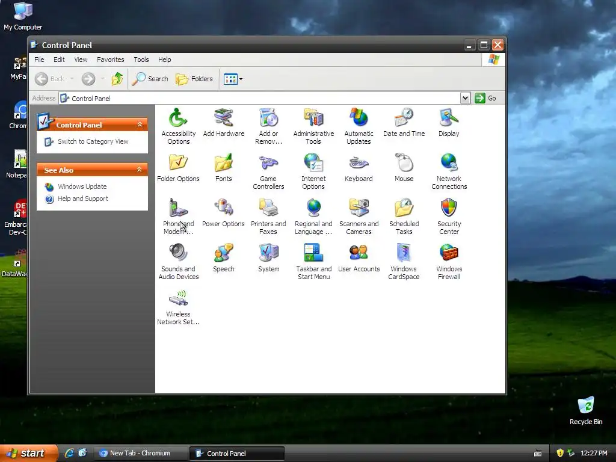Click Phone and Modem Options icon
616x462 pixels.
[x=178, y=217]
